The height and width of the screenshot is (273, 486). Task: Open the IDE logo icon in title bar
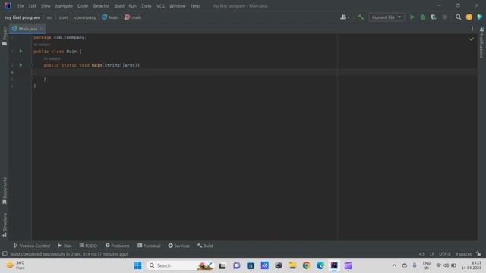(x=8, y=5)
